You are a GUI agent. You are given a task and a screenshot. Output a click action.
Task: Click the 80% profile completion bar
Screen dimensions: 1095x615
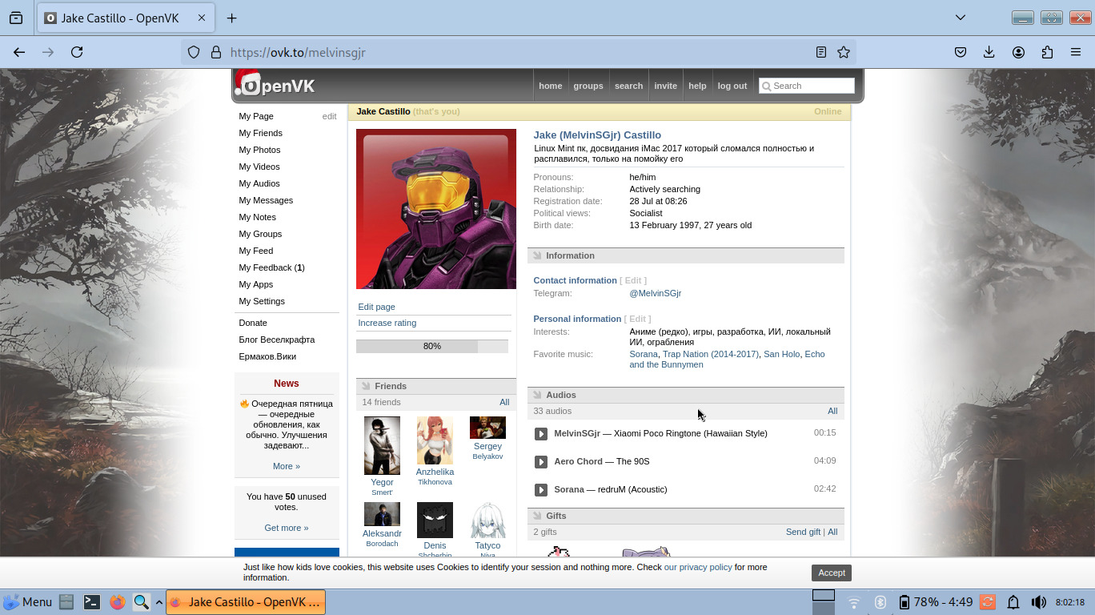tap(432, 346)
